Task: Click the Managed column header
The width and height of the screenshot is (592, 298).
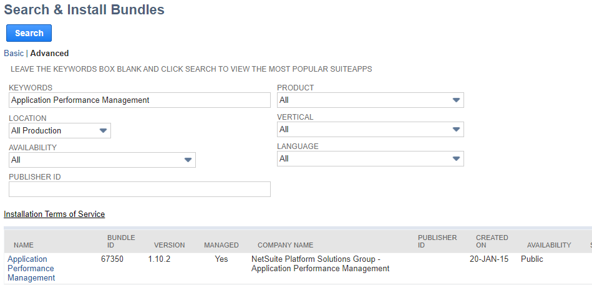Action: pos(221,245)
